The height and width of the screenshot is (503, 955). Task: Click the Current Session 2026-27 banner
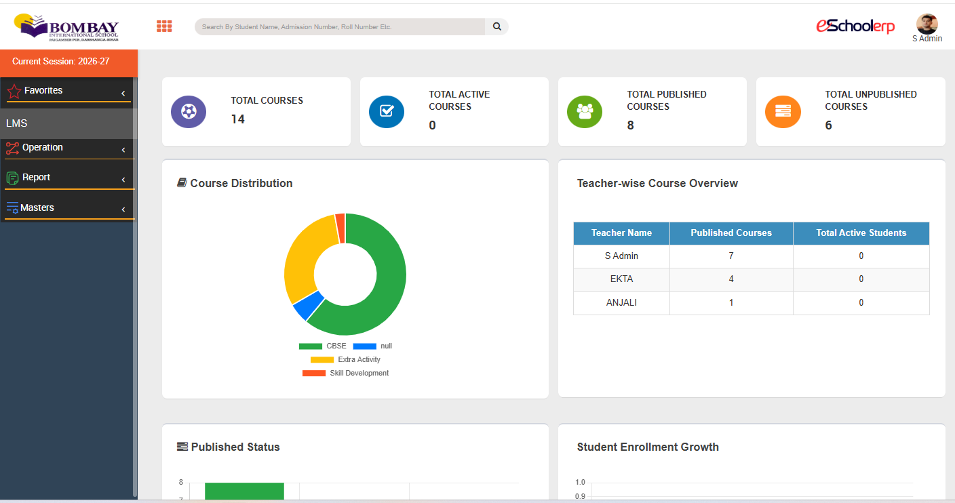pos(69,62)
